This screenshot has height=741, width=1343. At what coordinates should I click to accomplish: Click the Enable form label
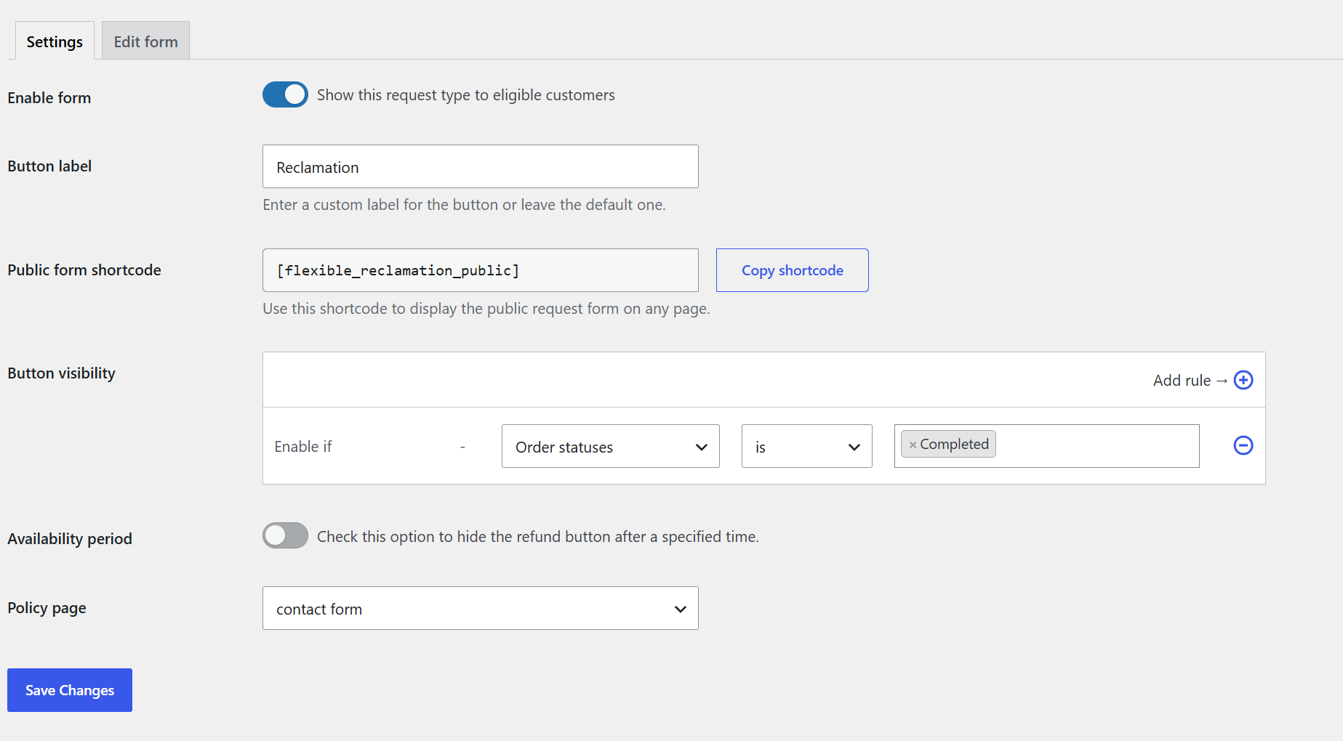49,97
